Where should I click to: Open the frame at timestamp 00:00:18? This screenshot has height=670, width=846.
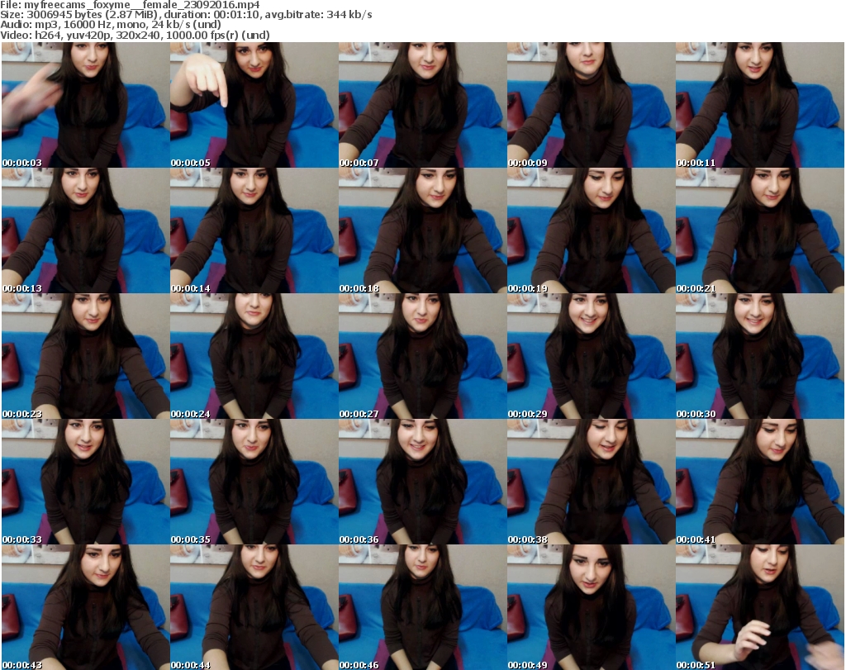pos(422,230)
